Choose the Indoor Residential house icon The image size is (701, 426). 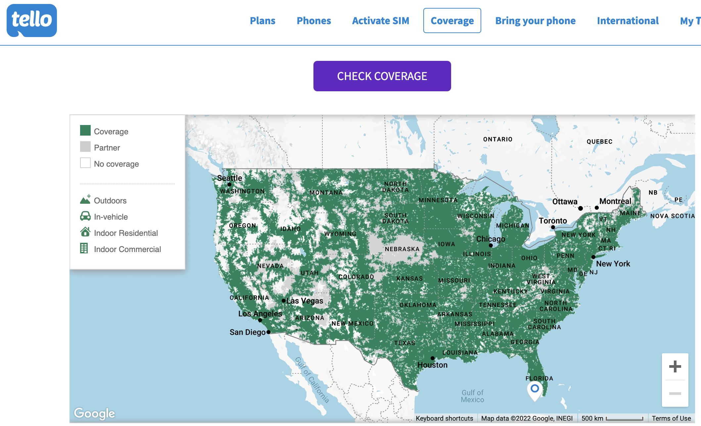click(85, 233)
